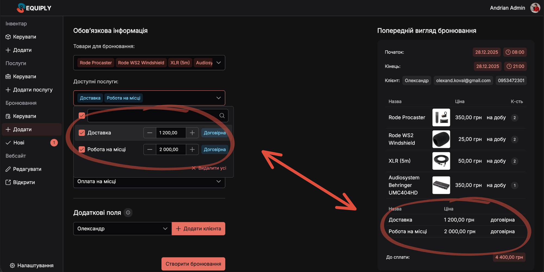Uncheck the Робота на місці checkbox
544x272 pixels.
82,149
